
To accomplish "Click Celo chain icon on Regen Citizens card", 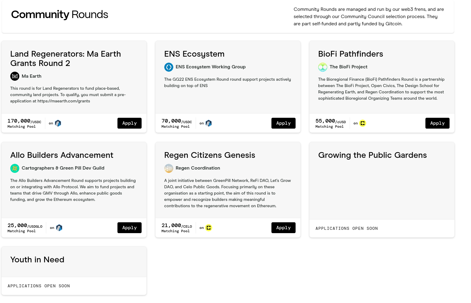I will (x=209, y=228).
